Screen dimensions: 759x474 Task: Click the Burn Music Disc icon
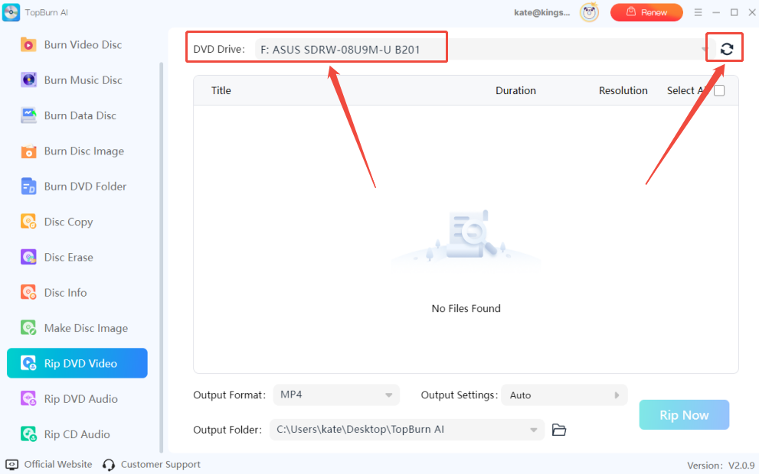pyautogui.click(x=28, y=80)
